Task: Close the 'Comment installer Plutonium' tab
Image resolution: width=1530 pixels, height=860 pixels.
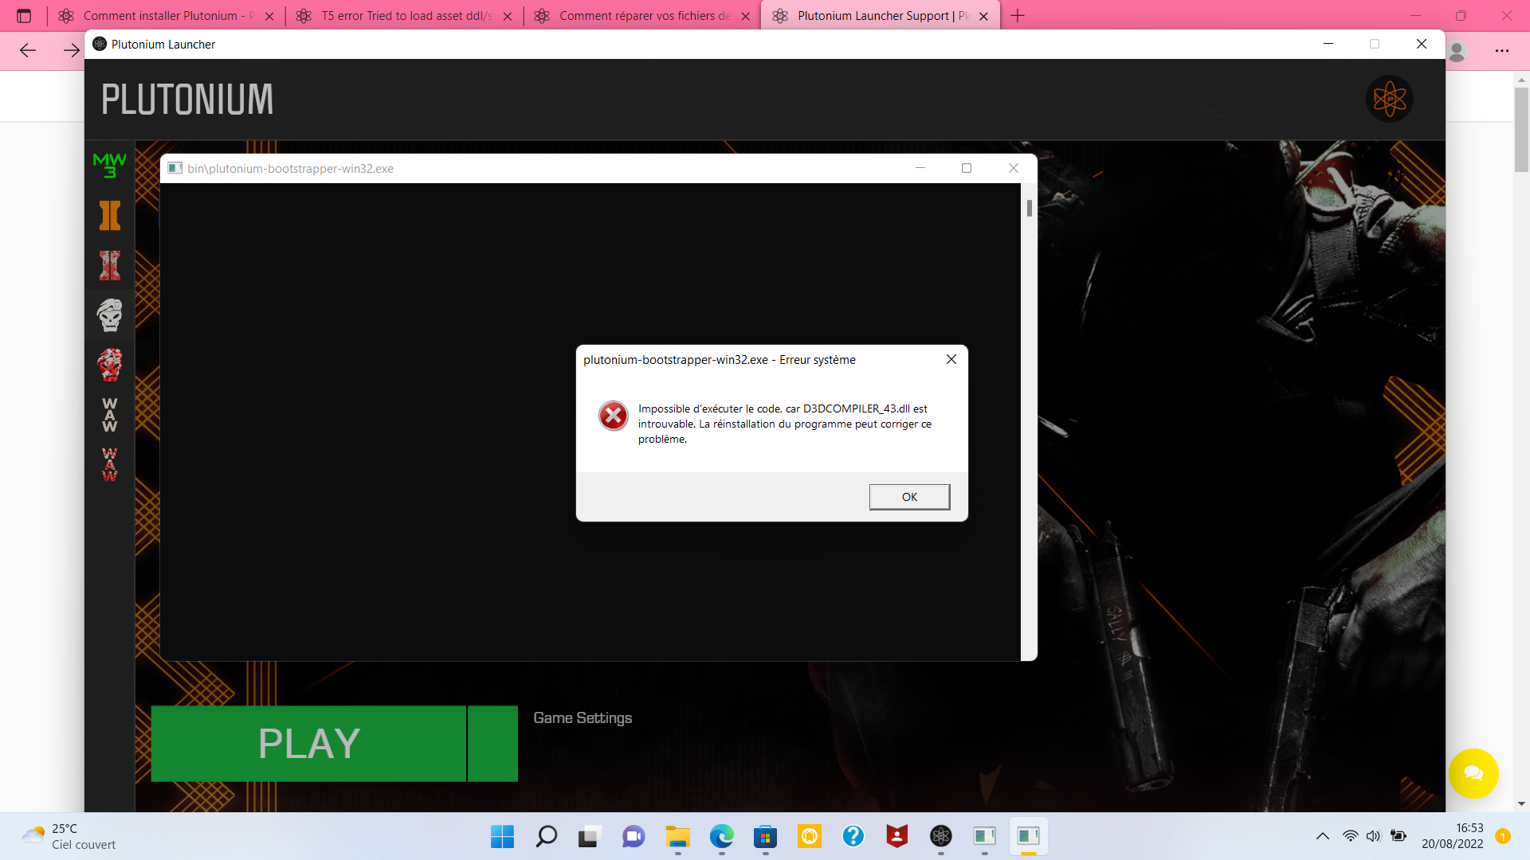Action: click(269, 16)
